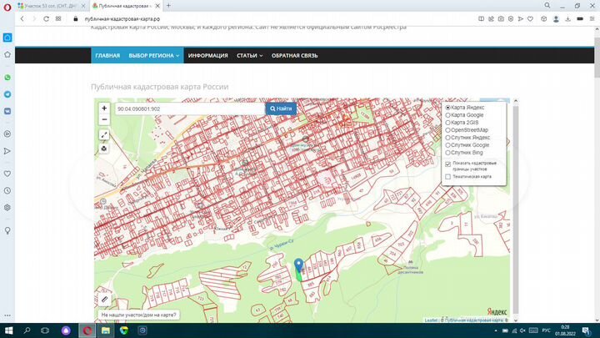Expand the ВЫБОР РЕГИОНА dropdown
This screenshot has height=338, width=600.
[x=154, y=56]
